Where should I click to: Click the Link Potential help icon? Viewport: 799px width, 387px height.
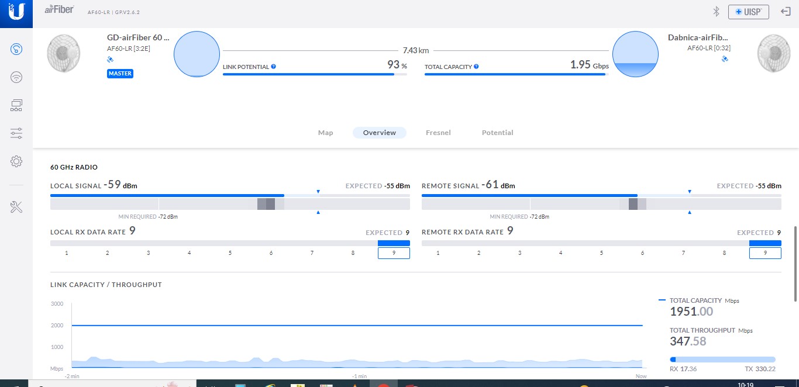click(273, 67)
